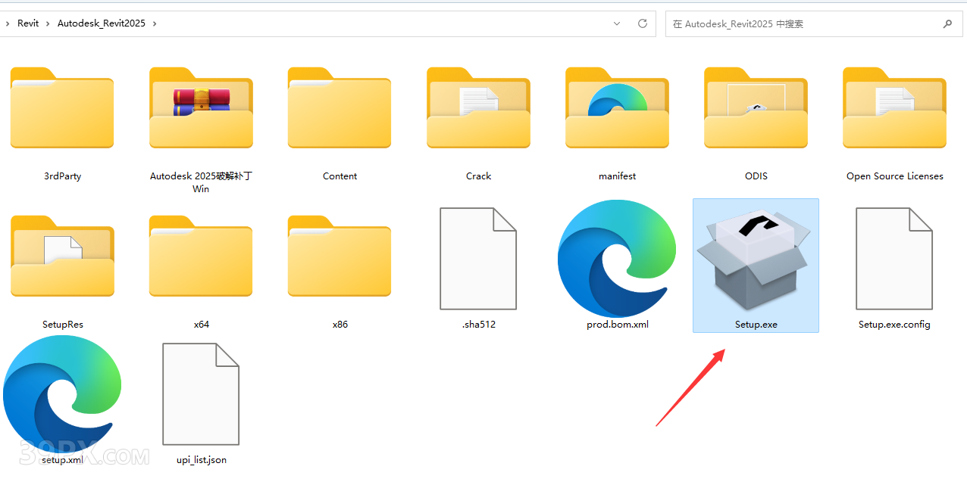967x485 pixels.
Task: Click the x86 folder name
Action: [340, 325]
